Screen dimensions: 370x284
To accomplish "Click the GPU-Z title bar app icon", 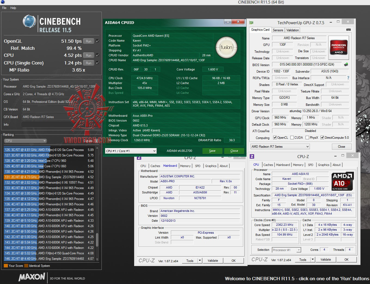I will click(251, 23).
